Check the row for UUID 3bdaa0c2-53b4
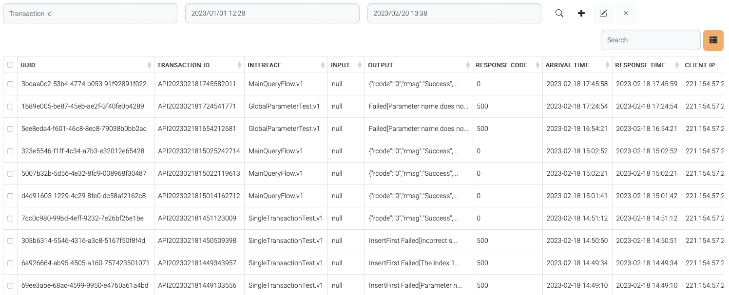Image resolution: width=729 pixels, height=295 pixels. coord(10,84)
